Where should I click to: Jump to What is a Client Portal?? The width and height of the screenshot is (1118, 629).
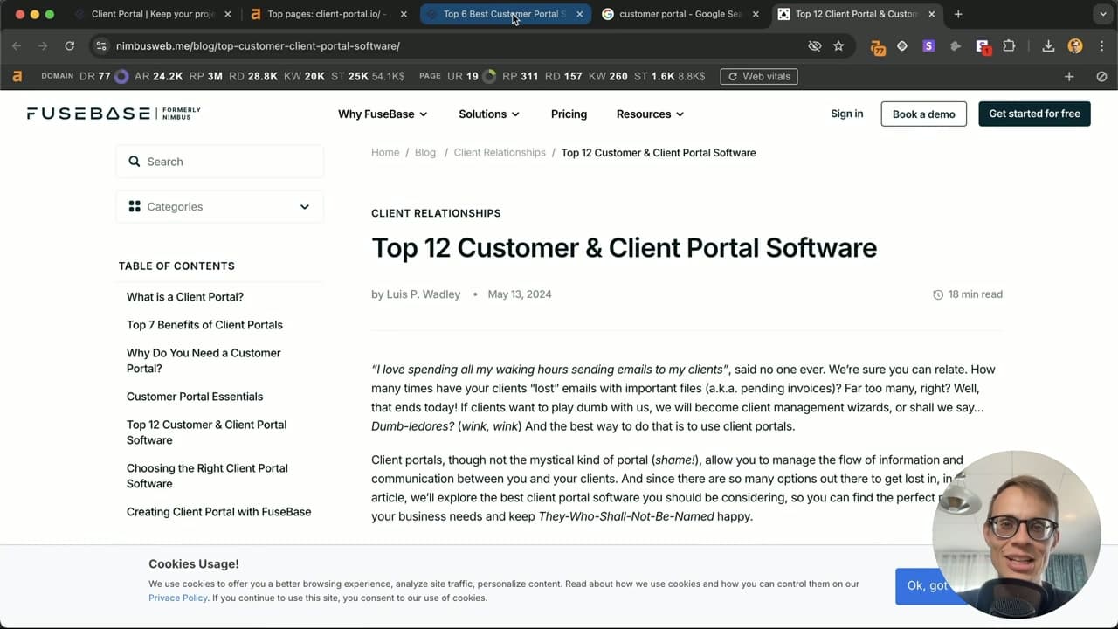click(185, 297)
